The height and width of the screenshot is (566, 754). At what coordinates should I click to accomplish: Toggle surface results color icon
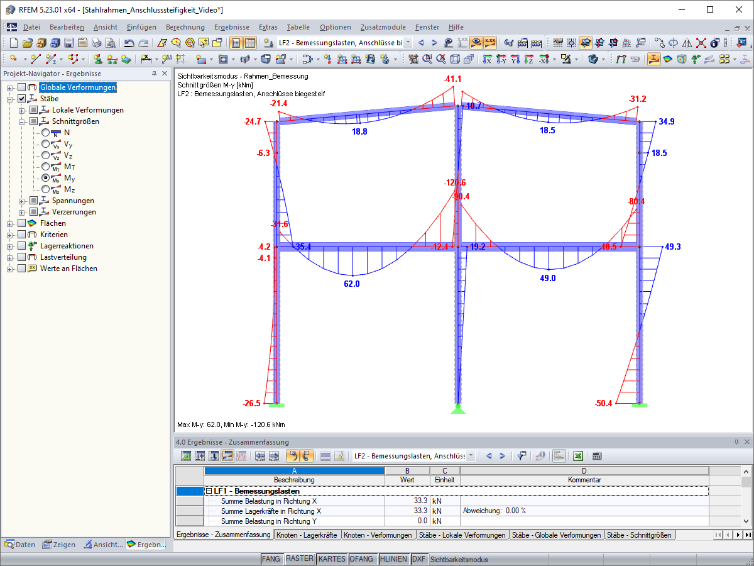(x=667, y=59)
